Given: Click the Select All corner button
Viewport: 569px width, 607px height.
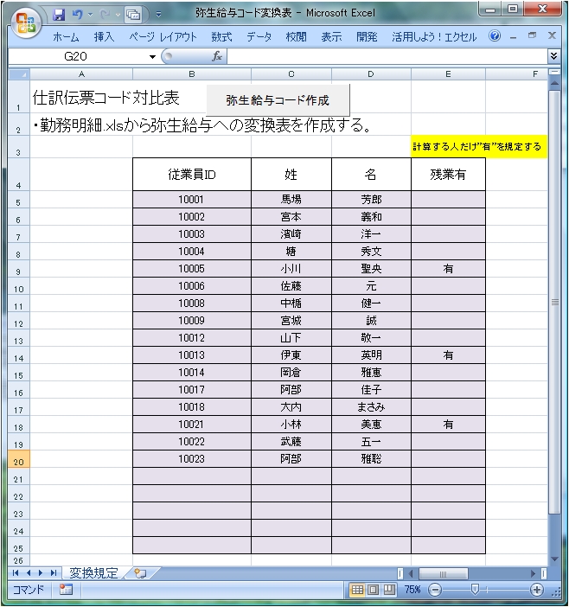Looking at the screenshot, I should click(x=19, y=74).
